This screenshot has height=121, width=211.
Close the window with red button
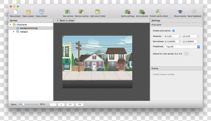tap(11, 7)
